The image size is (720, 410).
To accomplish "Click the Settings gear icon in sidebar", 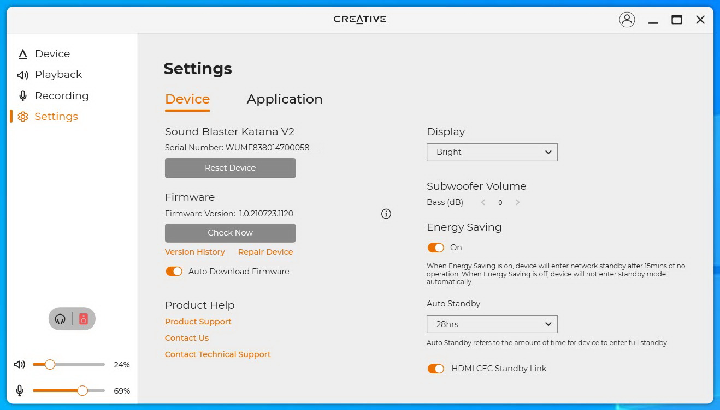I will pos(22,117).
